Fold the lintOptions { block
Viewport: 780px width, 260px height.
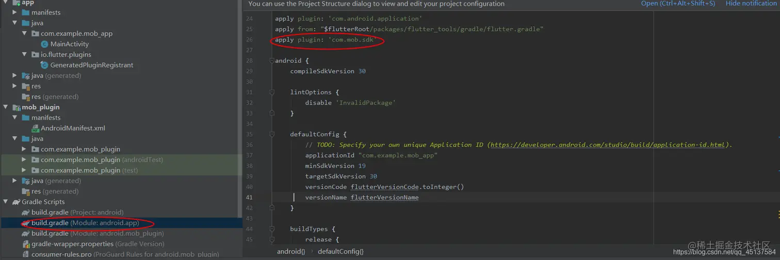click(271, 92)
